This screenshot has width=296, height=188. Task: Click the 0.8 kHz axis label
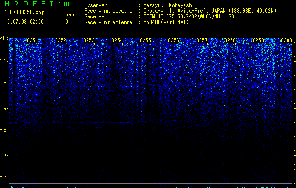pyautogui.click(x=4, y=132)
